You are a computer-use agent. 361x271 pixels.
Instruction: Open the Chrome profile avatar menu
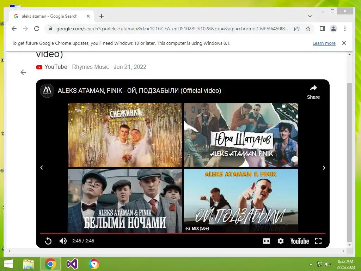pos(334,29)
